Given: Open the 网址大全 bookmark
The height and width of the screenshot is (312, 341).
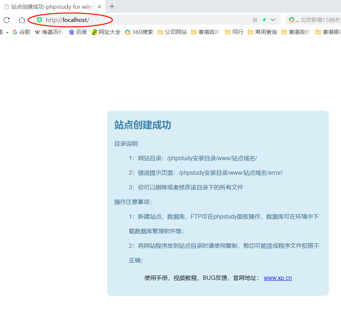Looking at the screenshot, I should tap(106, 32).
